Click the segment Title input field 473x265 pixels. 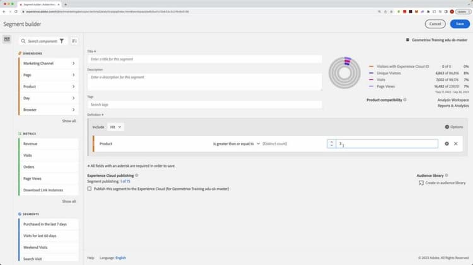pos(204,59)
